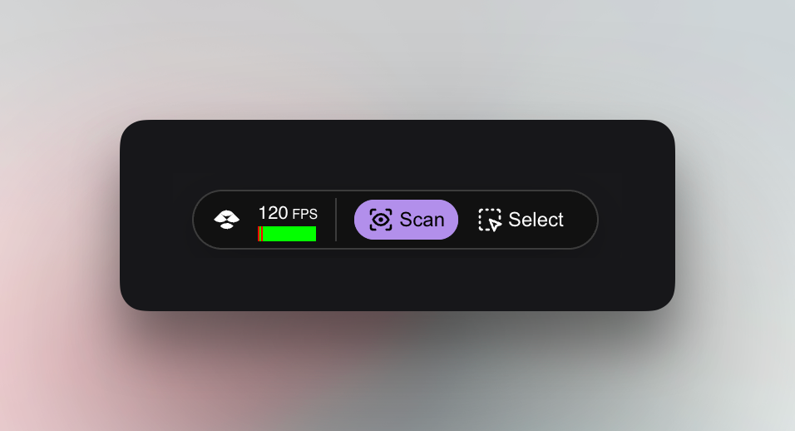This screenshot has height=431, width=795.
Task: Click the blurred background outside the card
Action: tap(397, 56)
